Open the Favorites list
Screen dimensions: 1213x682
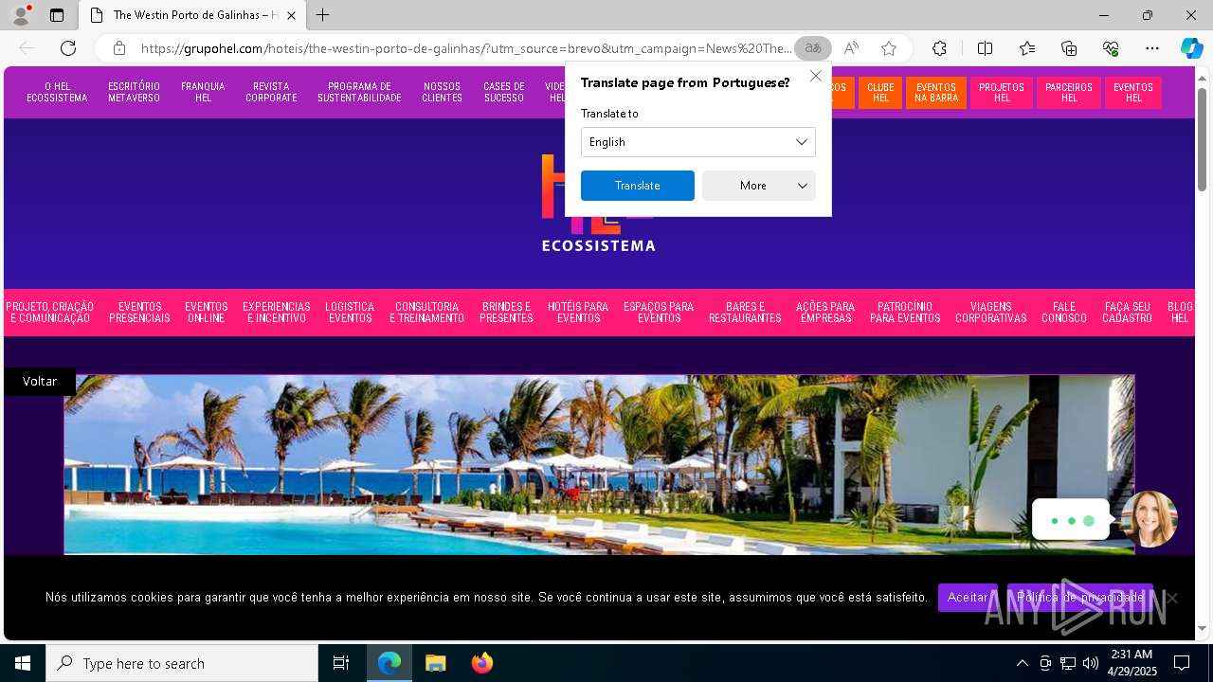tap(1027, 48)
